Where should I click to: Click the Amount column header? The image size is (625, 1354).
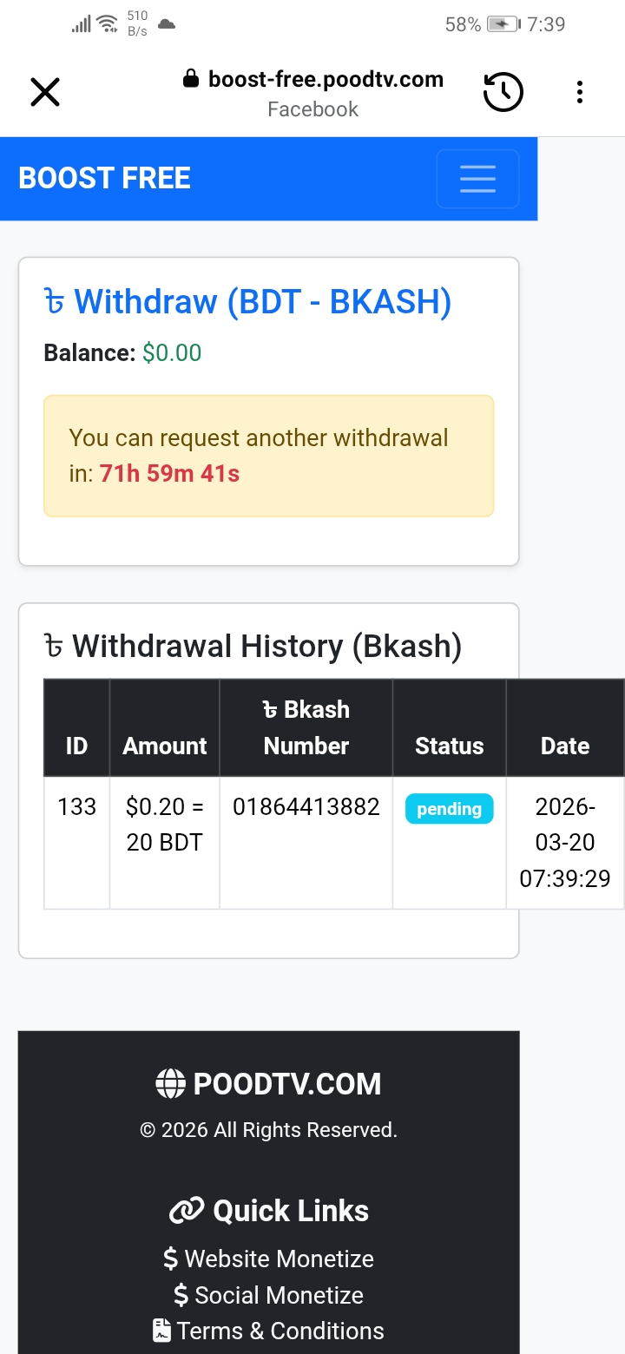165,746
